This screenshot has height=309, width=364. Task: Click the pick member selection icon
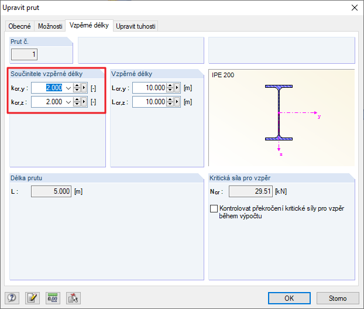click(x=73, y=298)
